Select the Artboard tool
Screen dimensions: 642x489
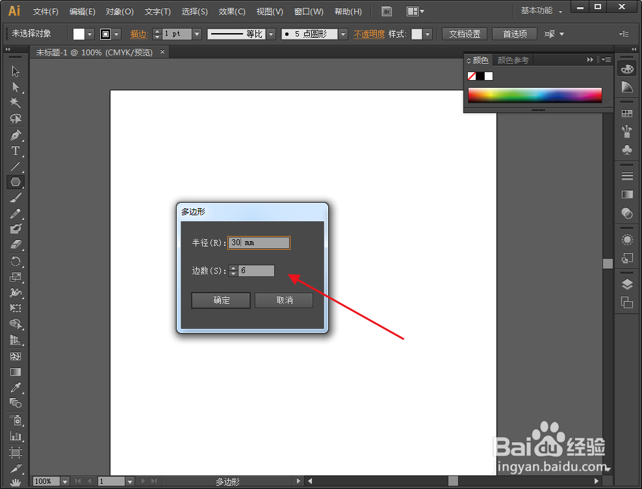click(16, 453)
